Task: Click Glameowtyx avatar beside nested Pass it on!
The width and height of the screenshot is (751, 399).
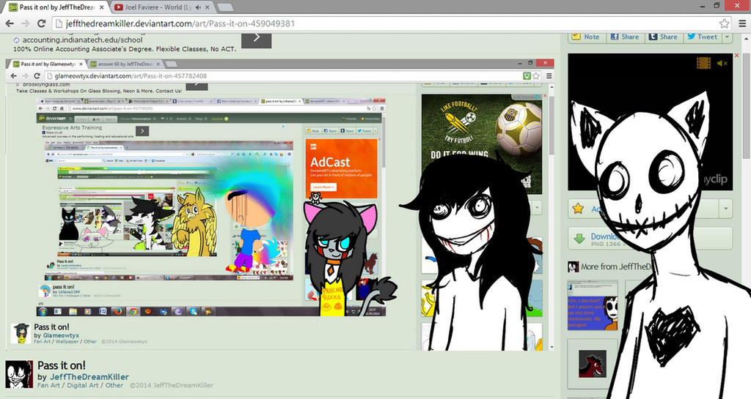Action: [21, 333]
